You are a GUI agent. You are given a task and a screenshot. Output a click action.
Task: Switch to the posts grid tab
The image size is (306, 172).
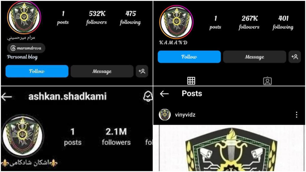coord(191,81)
